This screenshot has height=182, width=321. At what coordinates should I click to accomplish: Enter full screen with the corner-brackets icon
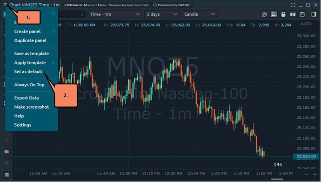pyautogui.click(x=293, y=5)
